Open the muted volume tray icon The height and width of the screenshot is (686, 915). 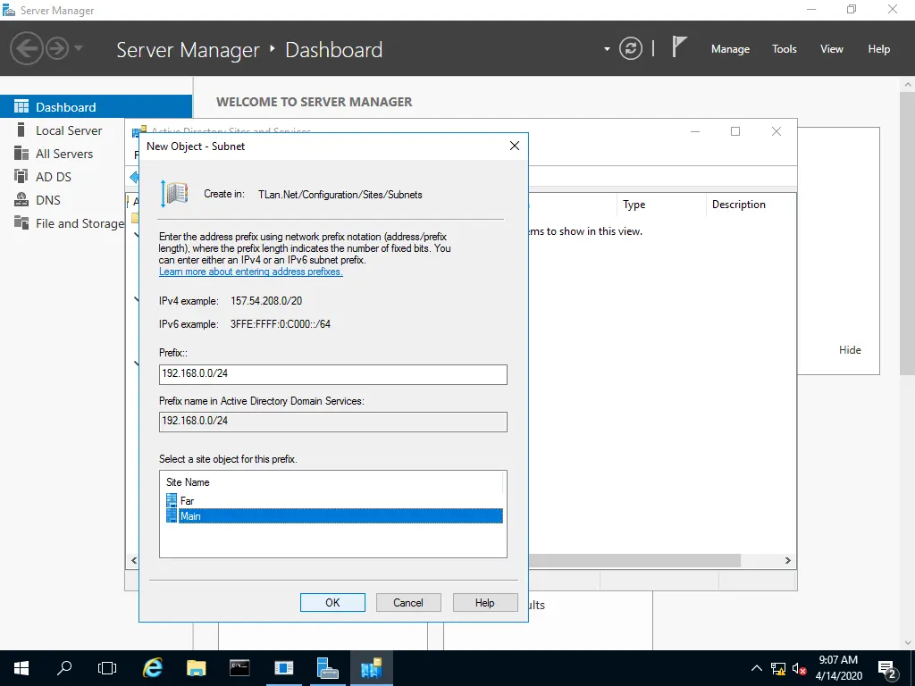click(x=800, y=668)
